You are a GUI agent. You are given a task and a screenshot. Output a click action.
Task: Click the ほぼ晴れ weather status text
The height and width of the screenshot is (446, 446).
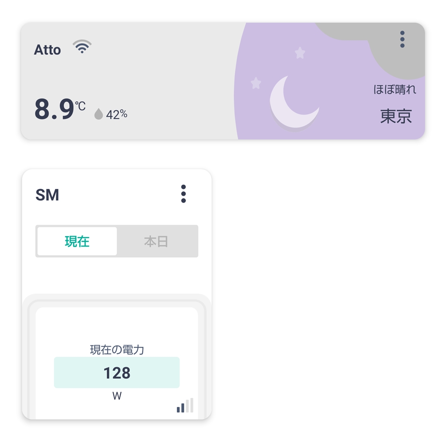395,90
